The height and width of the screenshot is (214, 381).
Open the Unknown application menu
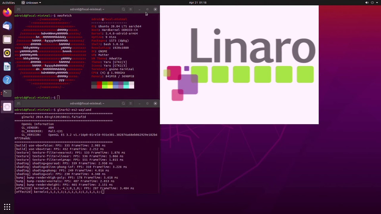coord(31,3)
